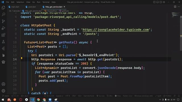
Task: Open the 'Dart' language mode selector
Action: 80,96
